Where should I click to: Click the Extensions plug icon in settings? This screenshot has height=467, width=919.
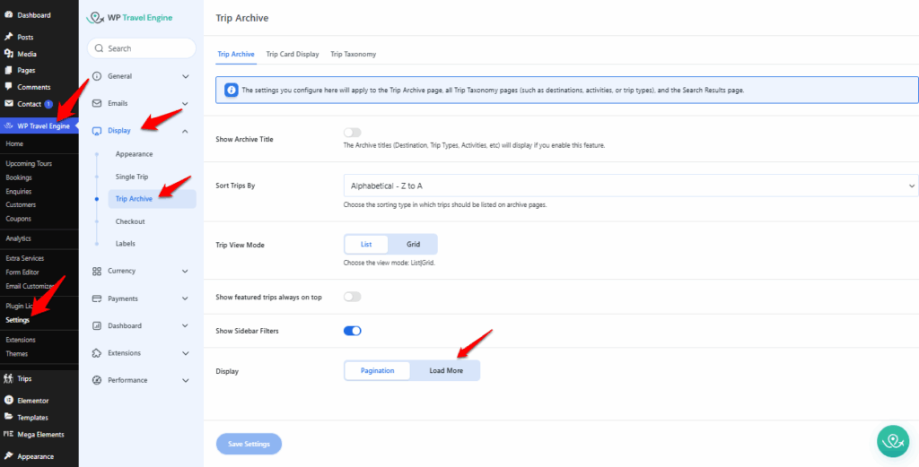click(97, 353)
